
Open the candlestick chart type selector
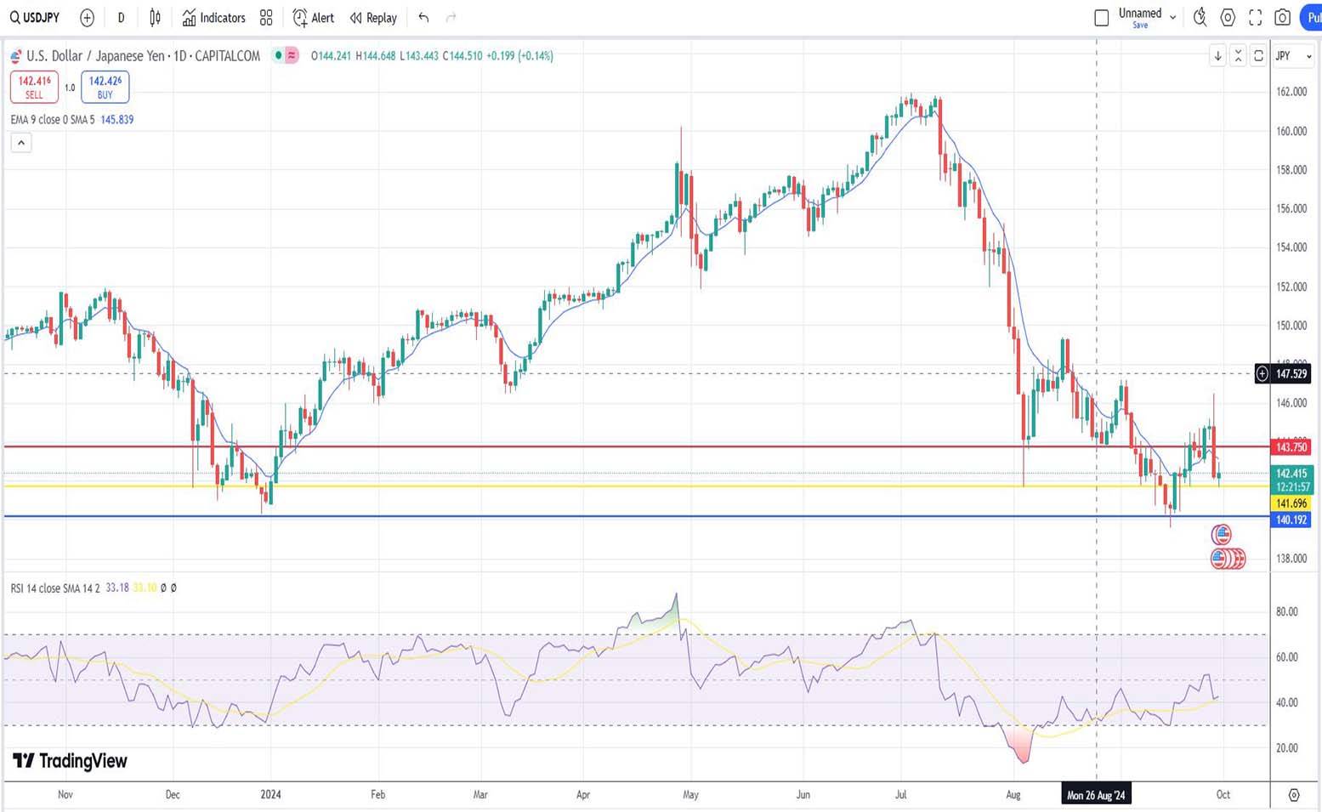(x=155, y=17)
